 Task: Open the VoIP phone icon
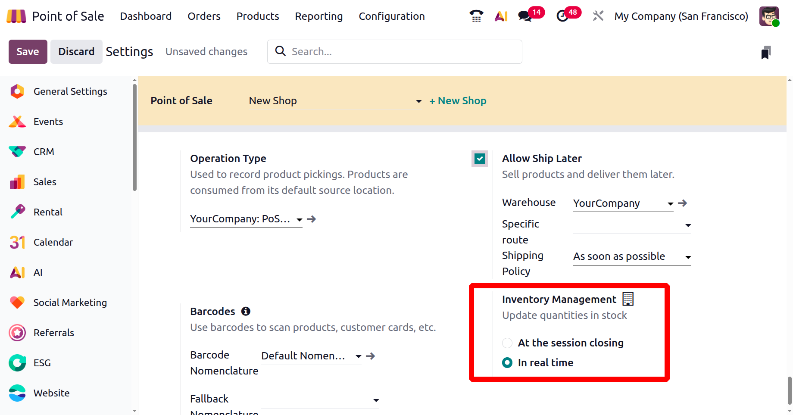pyautogui.click(x=476, y=16)
